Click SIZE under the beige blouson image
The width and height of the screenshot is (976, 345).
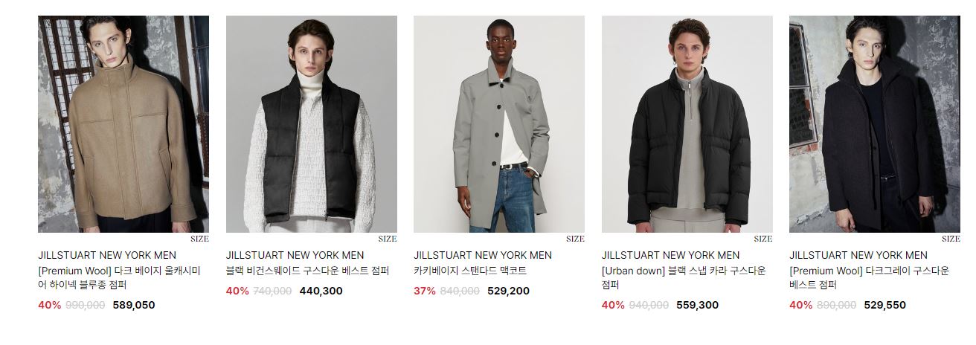pos(199,239)
